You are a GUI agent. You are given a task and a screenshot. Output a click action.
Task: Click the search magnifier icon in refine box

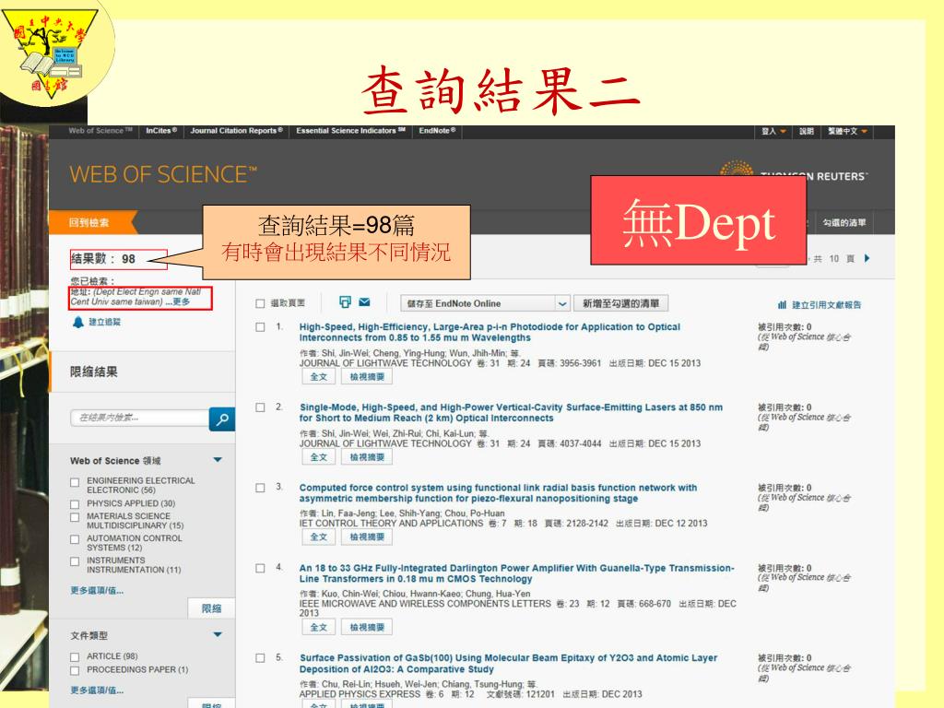tap(221, 419)
